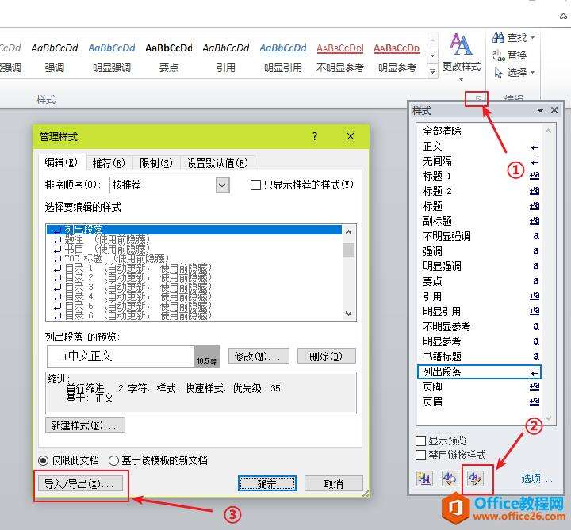Select 题注 (使用前隐藏) in style list
This screenshot has width=571, height=530.
pyautogui.click(x=194, y=239)
